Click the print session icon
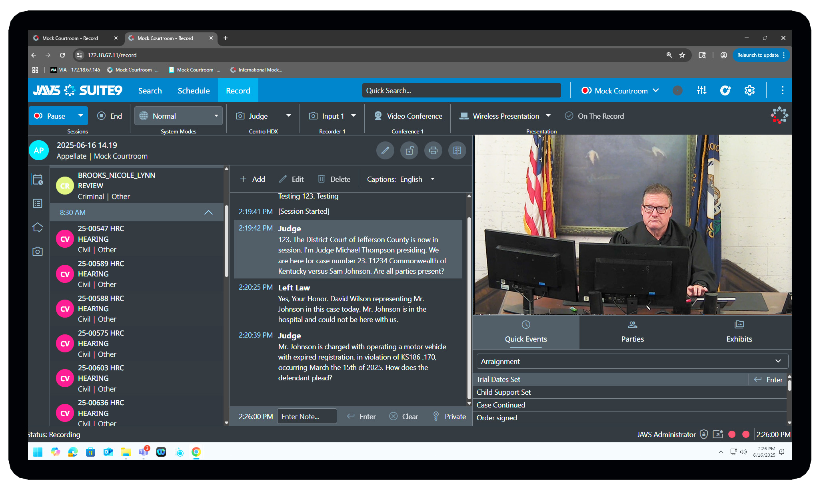The height and width of the screenshot is (489, 827). (x=433, y=151)
